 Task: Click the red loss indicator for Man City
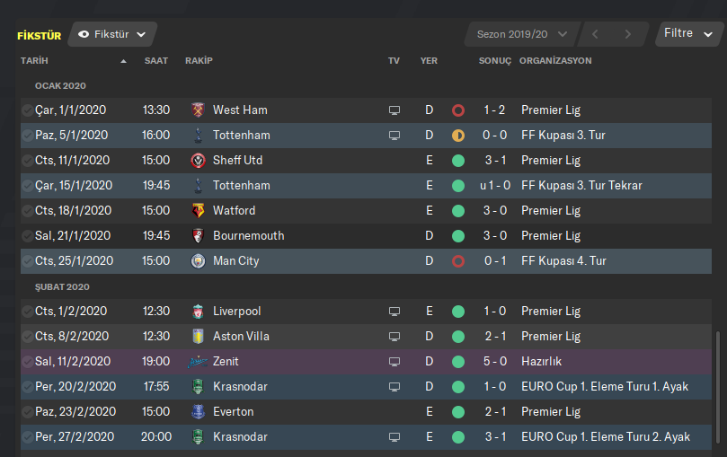[x=458, y=261]
